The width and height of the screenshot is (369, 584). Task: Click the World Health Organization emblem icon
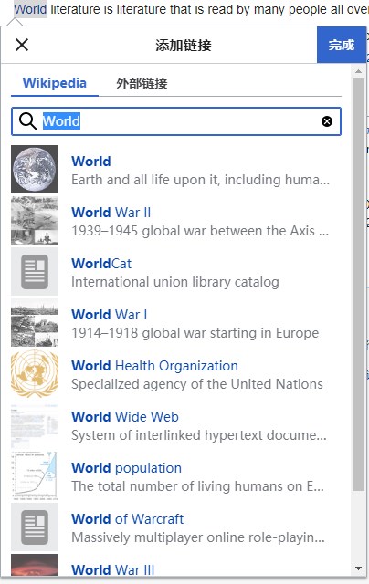pyautogui.click(x=35, y=373)
